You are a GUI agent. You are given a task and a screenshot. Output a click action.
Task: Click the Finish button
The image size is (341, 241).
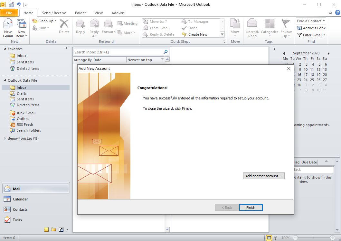coord(251,208)
